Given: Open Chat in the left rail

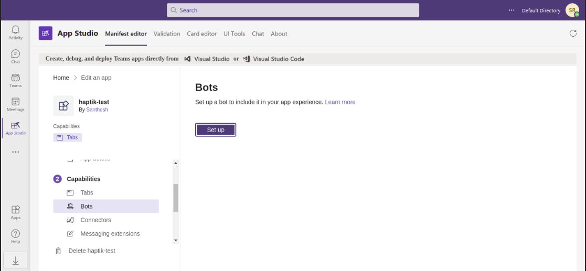Looking at the screenshot, I should [15, 57].
